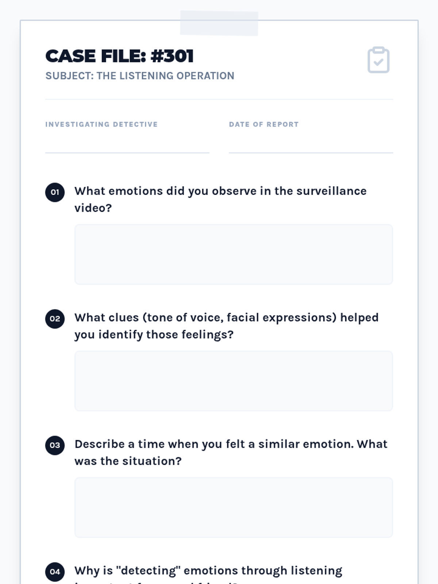Click answer box for similar emotion question
Viewport: 438px width, 584px height.
pyautogui.click(x=234, y=507)
